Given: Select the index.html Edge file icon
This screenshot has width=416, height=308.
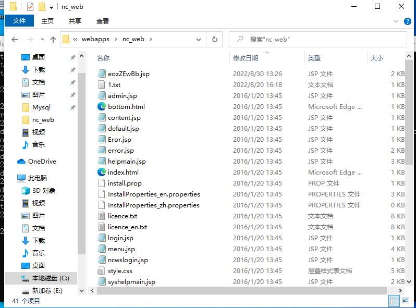Looking at the screenshot, I should (102, 172).
